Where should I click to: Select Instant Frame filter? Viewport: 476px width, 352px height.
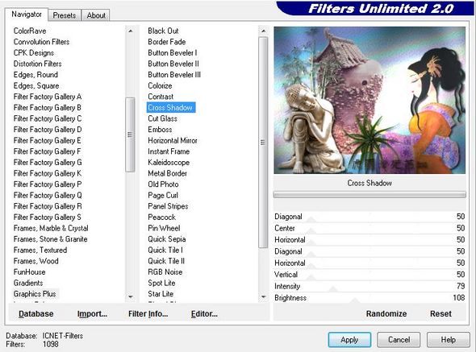(169, 151)
